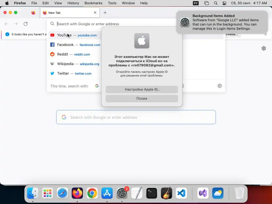This screenshot has height=204, width=272.
Task: Launch Visual Studio Code from Dock
Action: tap(181, 193)
